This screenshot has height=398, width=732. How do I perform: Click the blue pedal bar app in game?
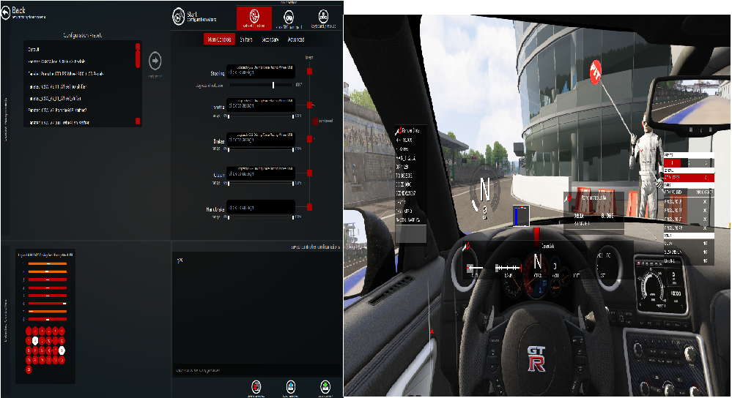point(521,216)
